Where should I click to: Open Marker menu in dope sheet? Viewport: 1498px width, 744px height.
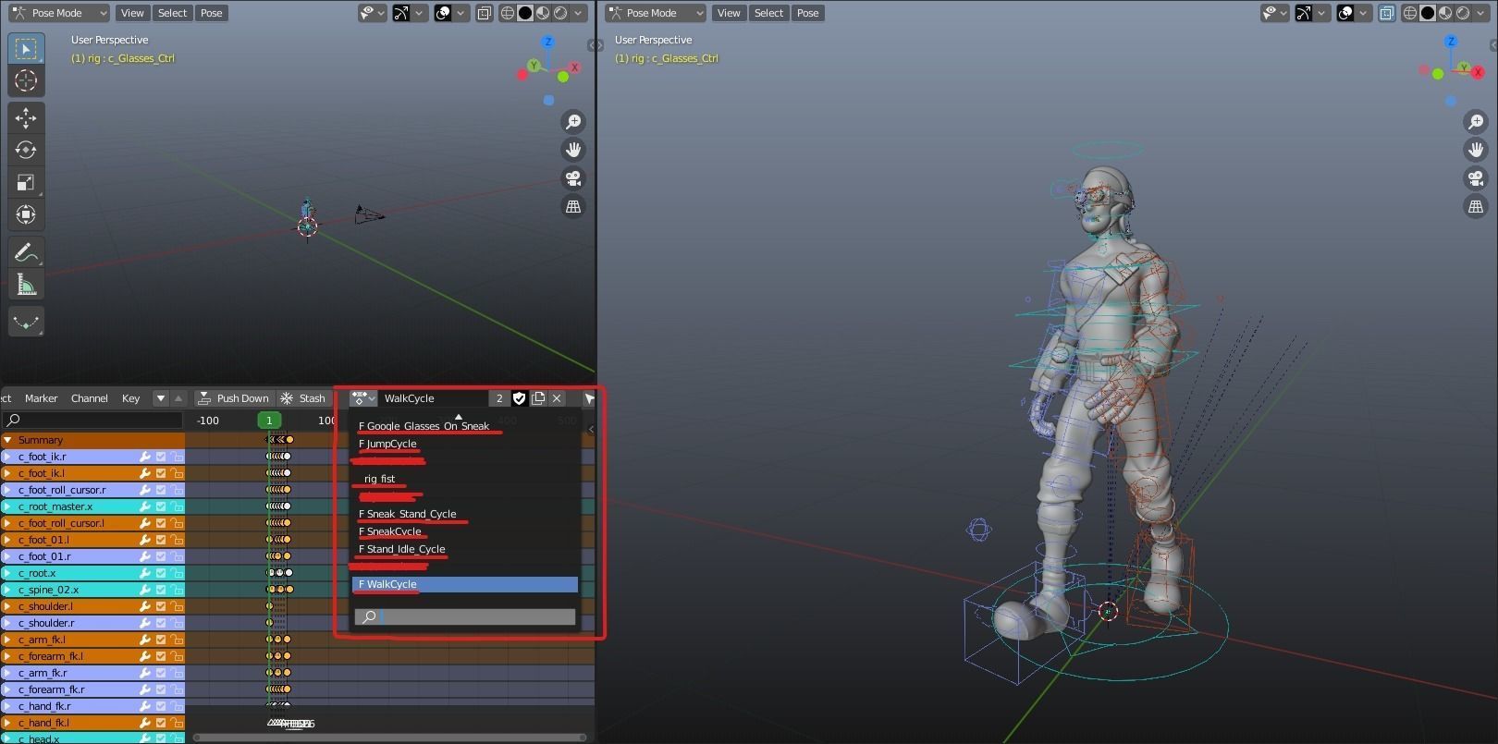(42, 398)
